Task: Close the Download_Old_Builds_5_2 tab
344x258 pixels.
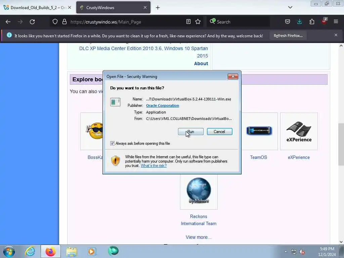Action: (x=70, y=7)
